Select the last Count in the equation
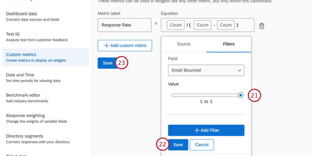This screenshot has height=156, width=312. 226,25
